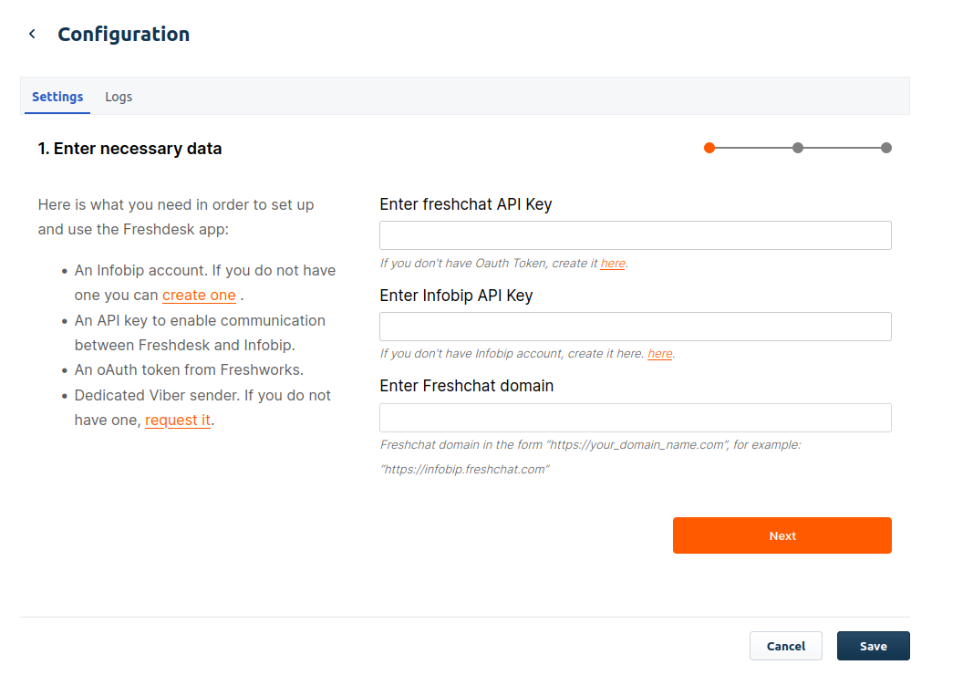Open the 'here' link for Oauth Token
The width and height of the screenshot is (963, 696).
pos(613,264)
